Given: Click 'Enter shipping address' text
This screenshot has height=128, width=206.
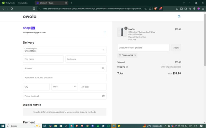Looking at the screenshot, I should click(171, 67).
